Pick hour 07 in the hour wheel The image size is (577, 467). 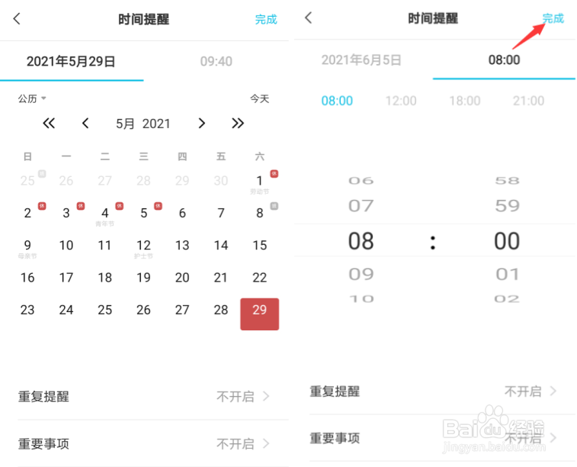pos(361,206)
